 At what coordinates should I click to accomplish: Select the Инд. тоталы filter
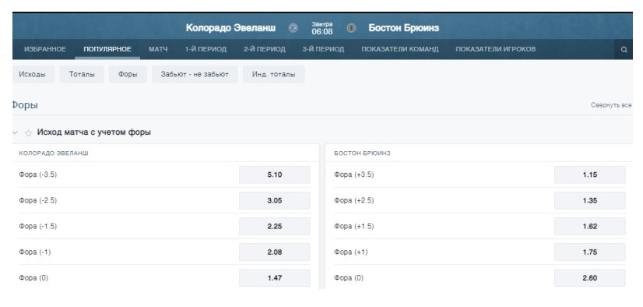tap(273, 74)
